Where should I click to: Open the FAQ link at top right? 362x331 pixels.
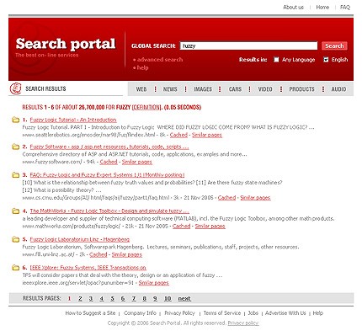pyautogui.click(x=345, y=8)
